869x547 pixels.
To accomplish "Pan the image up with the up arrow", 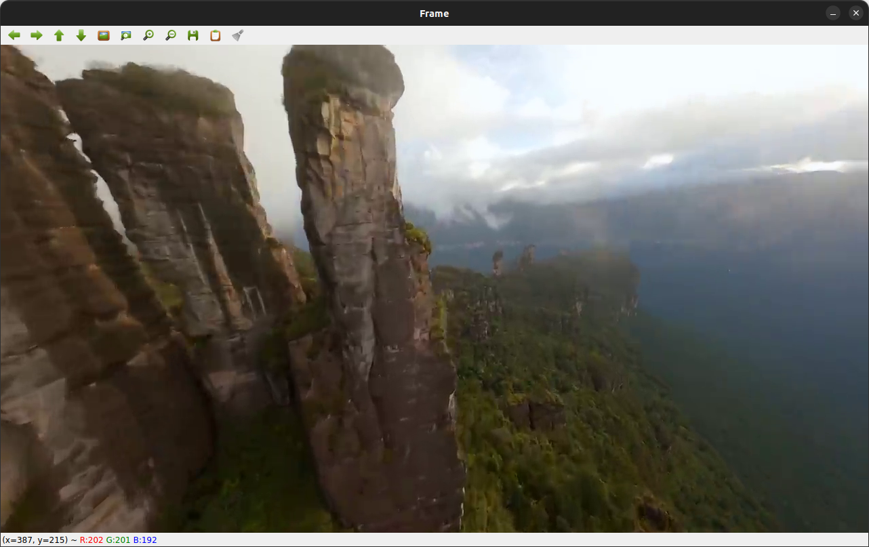I will 59,35.
